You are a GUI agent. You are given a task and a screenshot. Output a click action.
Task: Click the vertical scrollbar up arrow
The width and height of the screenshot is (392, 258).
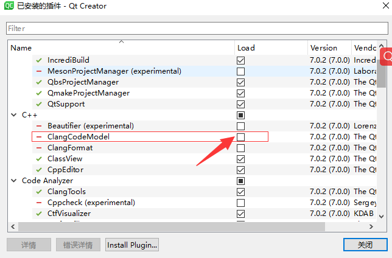point(381,46)
